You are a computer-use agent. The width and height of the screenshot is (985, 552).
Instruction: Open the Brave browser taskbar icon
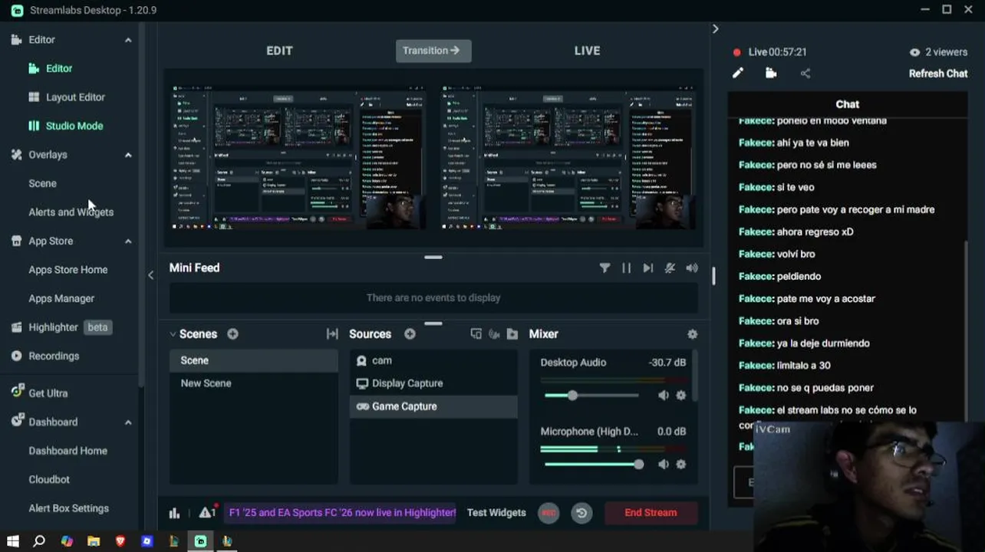pos(120,541)
